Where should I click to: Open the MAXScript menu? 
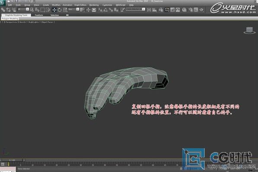120,5
